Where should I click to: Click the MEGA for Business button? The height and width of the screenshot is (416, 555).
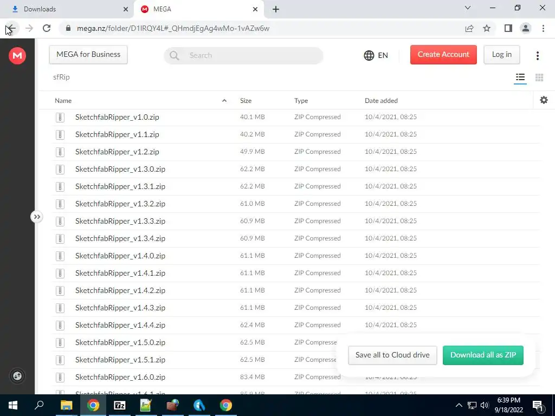[88, 55]
